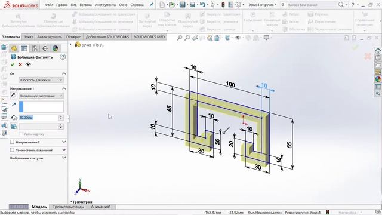Open the search dropdown arrow
This screenshot has width=382, height=215.
point(346,5)
